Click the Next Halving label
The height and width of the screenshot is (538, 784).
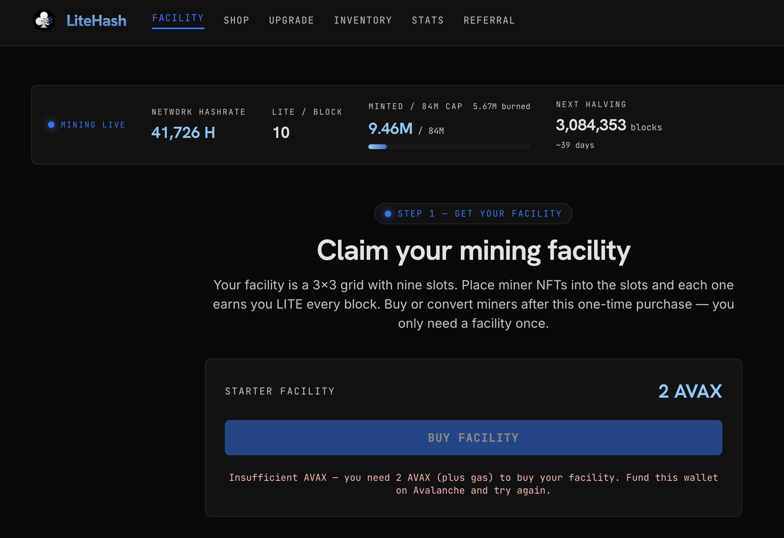point(591,104)
